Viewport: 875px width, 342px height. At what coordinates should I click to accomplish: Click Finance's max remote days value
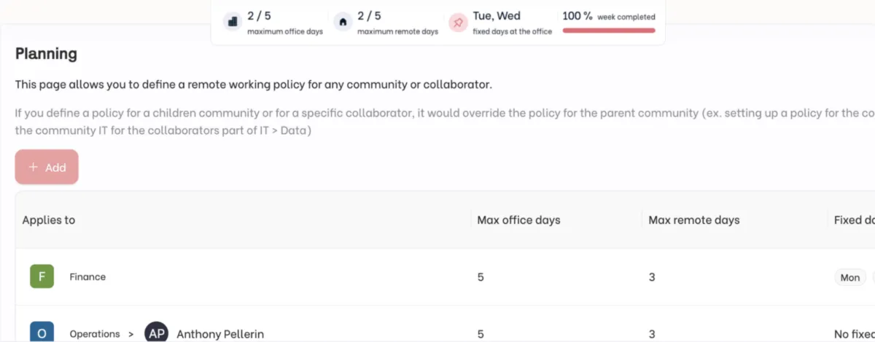tap(652, 277)
